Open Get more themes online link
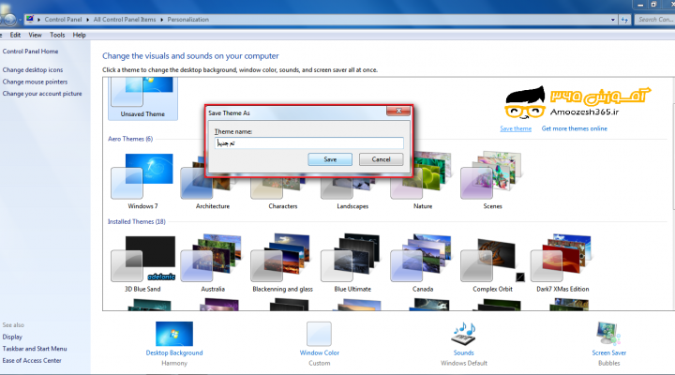675x375 pixels. click(575, 128)
